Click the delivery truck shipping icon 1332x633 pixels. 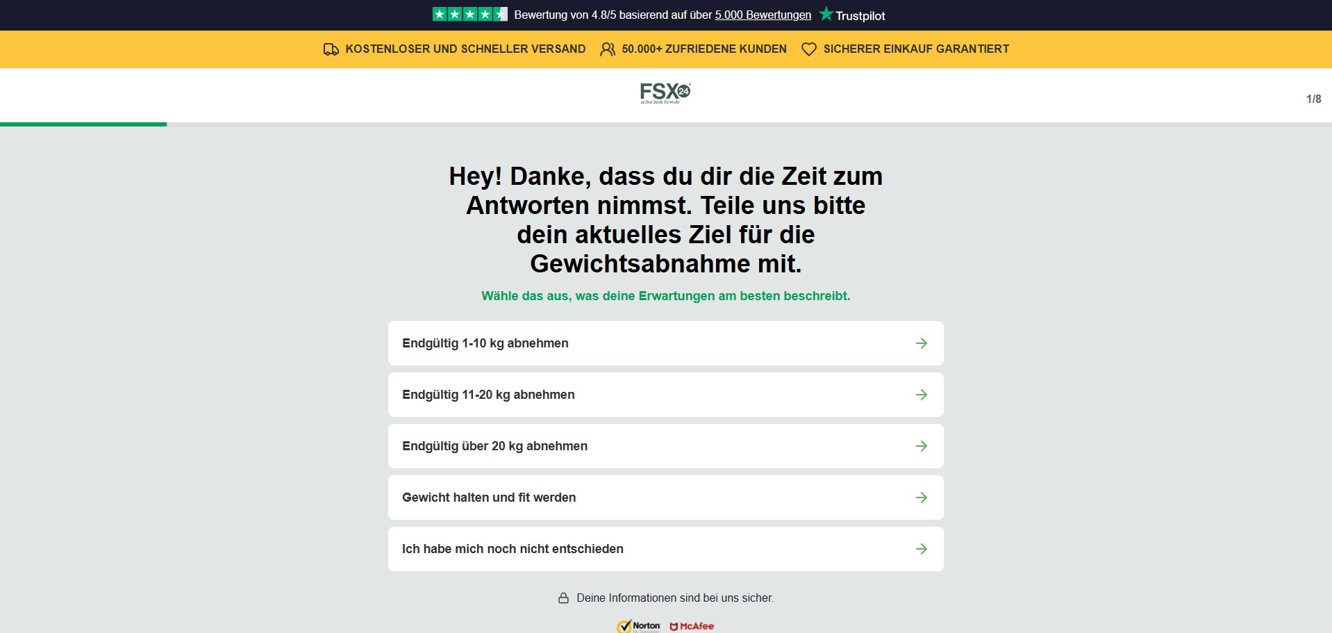click(x=331, y=49)
